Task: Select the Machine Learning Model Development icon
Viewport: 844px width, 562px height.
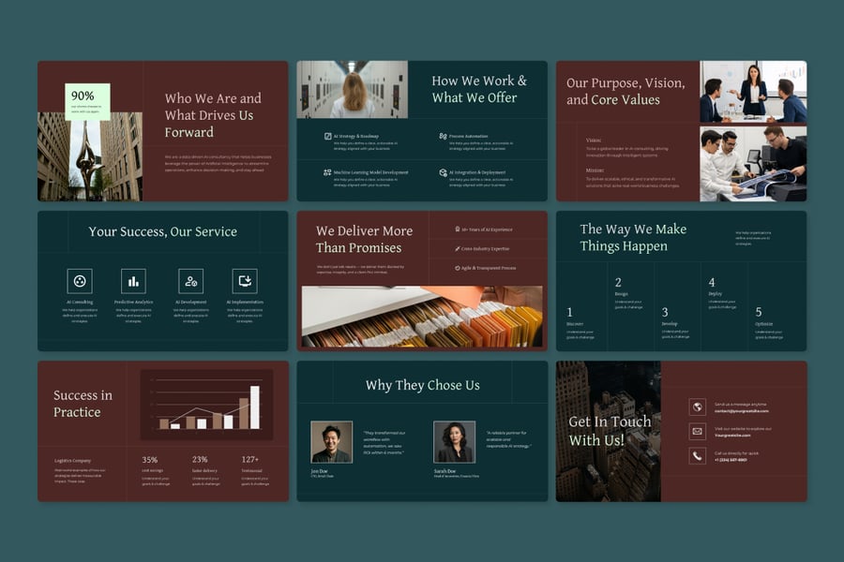Action: tap(327, 172)
